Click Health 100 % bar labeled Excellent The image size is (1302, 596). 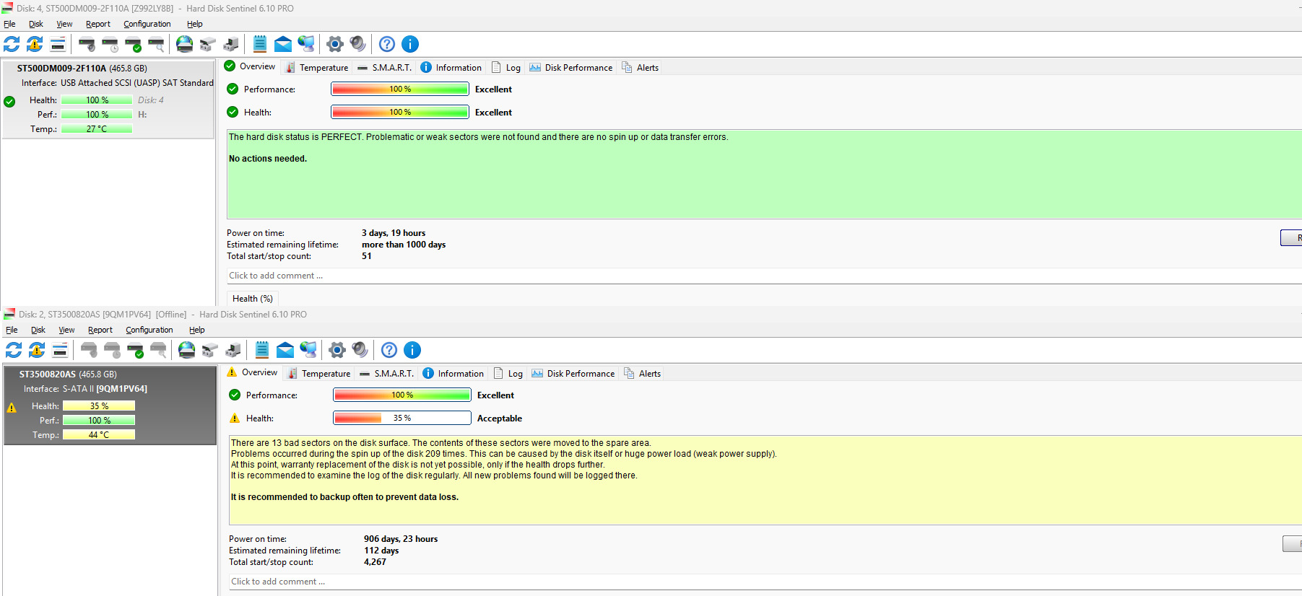(x=400, y=112)
